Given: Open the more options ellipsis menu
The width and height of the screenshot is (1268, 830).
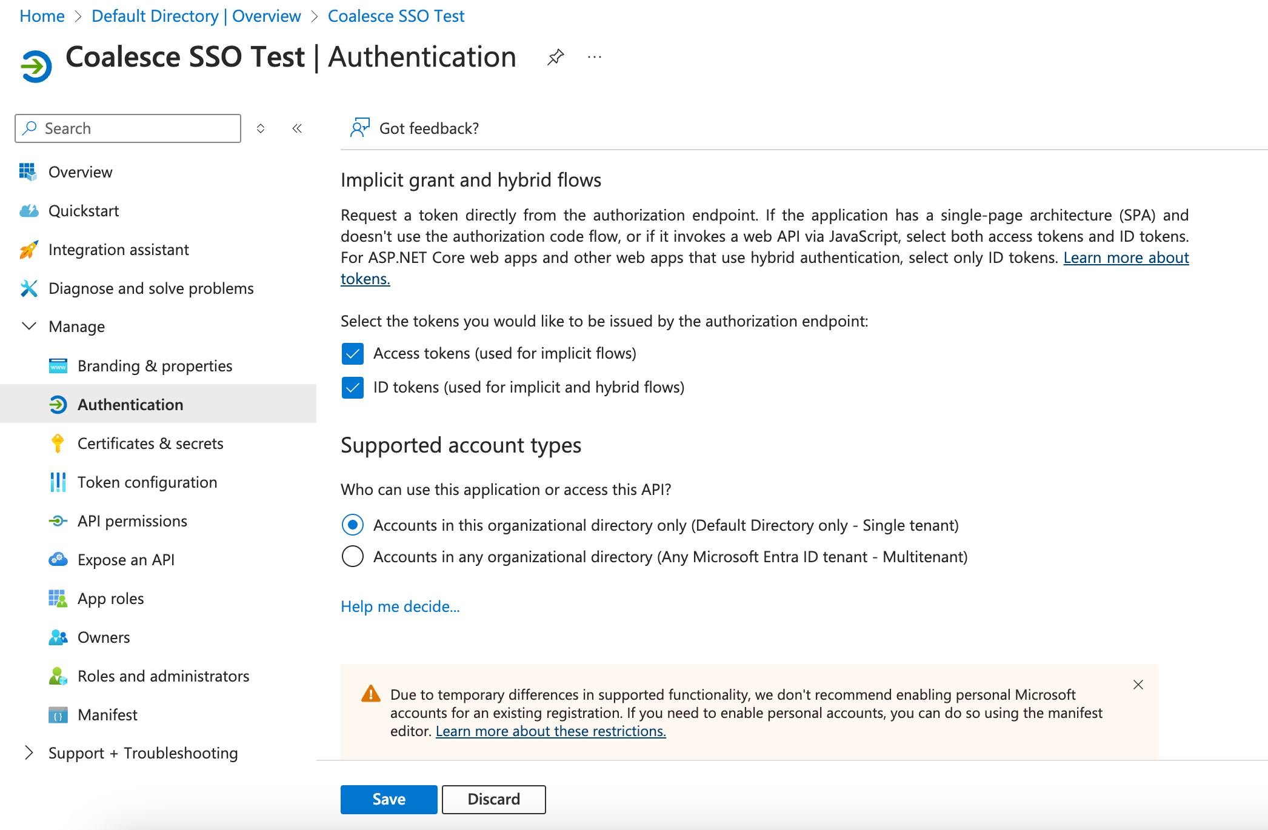Looking at the screenshot, I should click(x=595, y=58).
